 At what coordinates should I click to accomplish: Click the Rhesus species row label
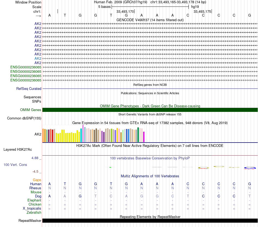pyautogui.click(x=35, y=188)
